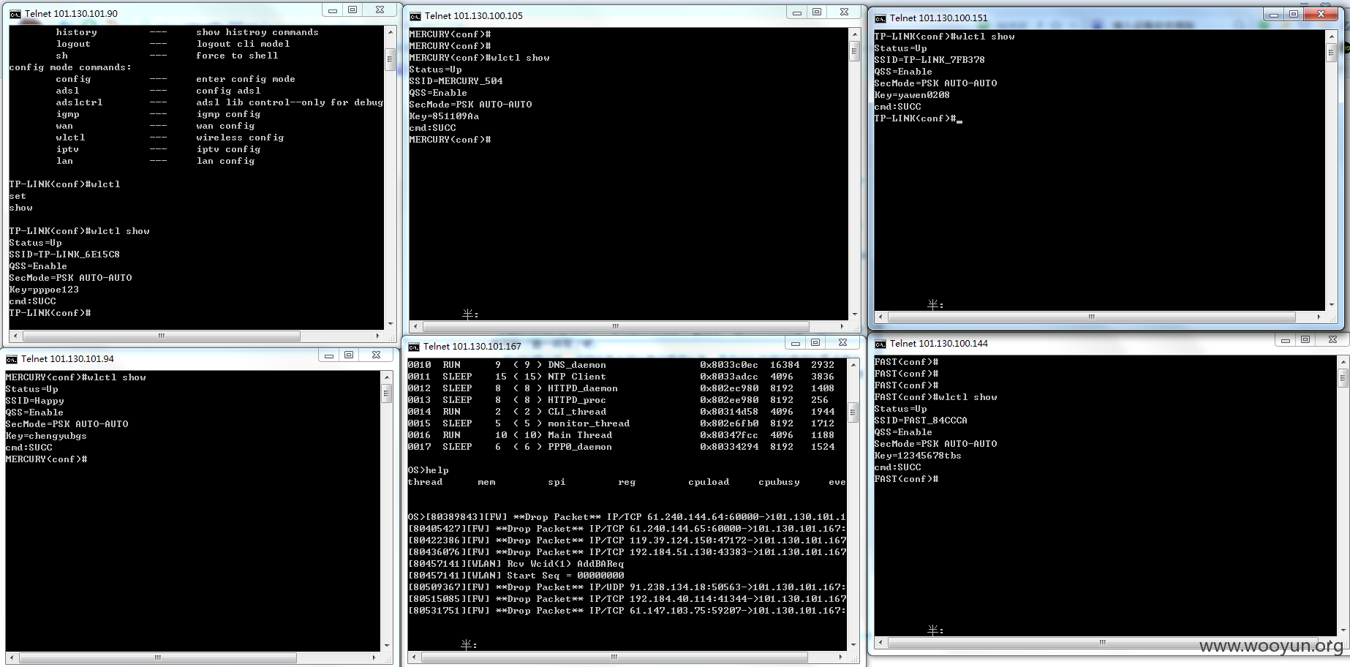Click the 'SSID=TP-LINK_6E15C8' line

click(64, 255)
